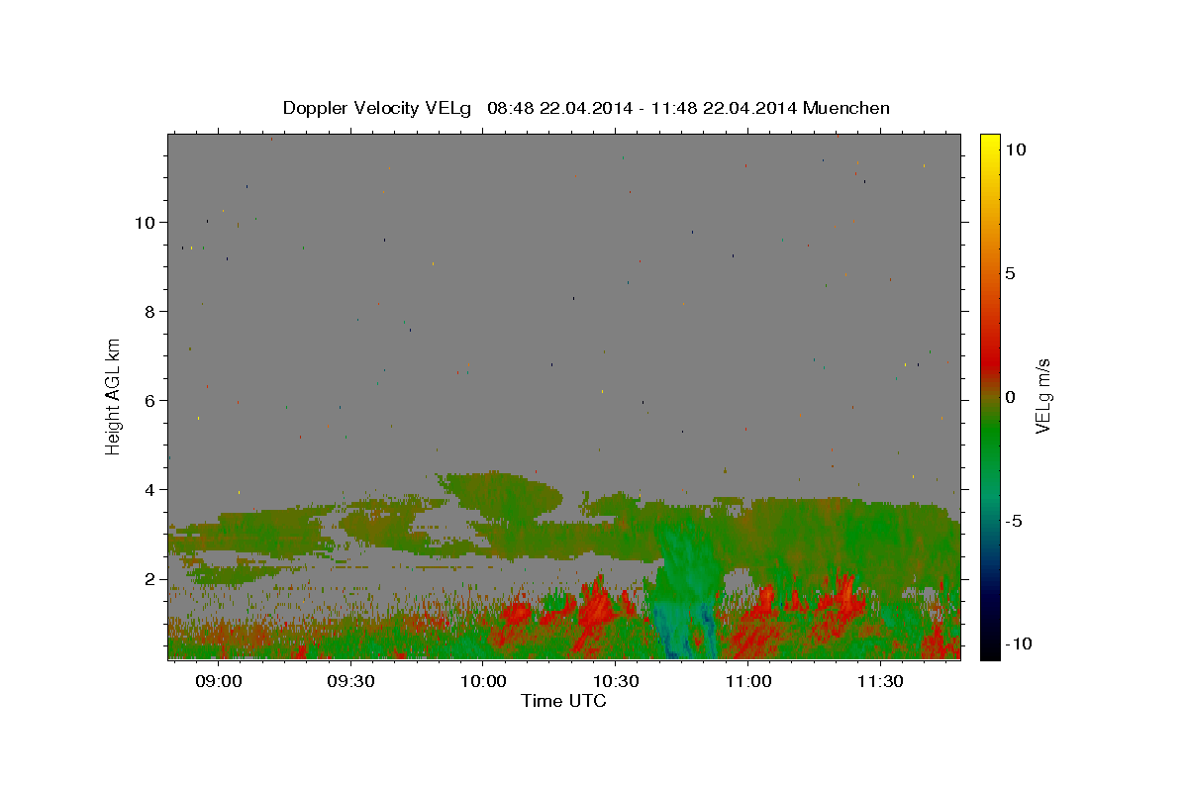The height and width of the screenshot is (792, 1188).
Task: Click the 'VELg m/s' colorbar label
Action: point(1042,397)
